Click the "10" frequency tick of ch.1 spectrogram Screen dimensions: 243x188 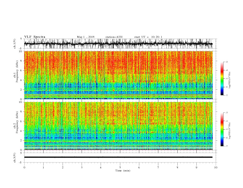tap(21, 51)
